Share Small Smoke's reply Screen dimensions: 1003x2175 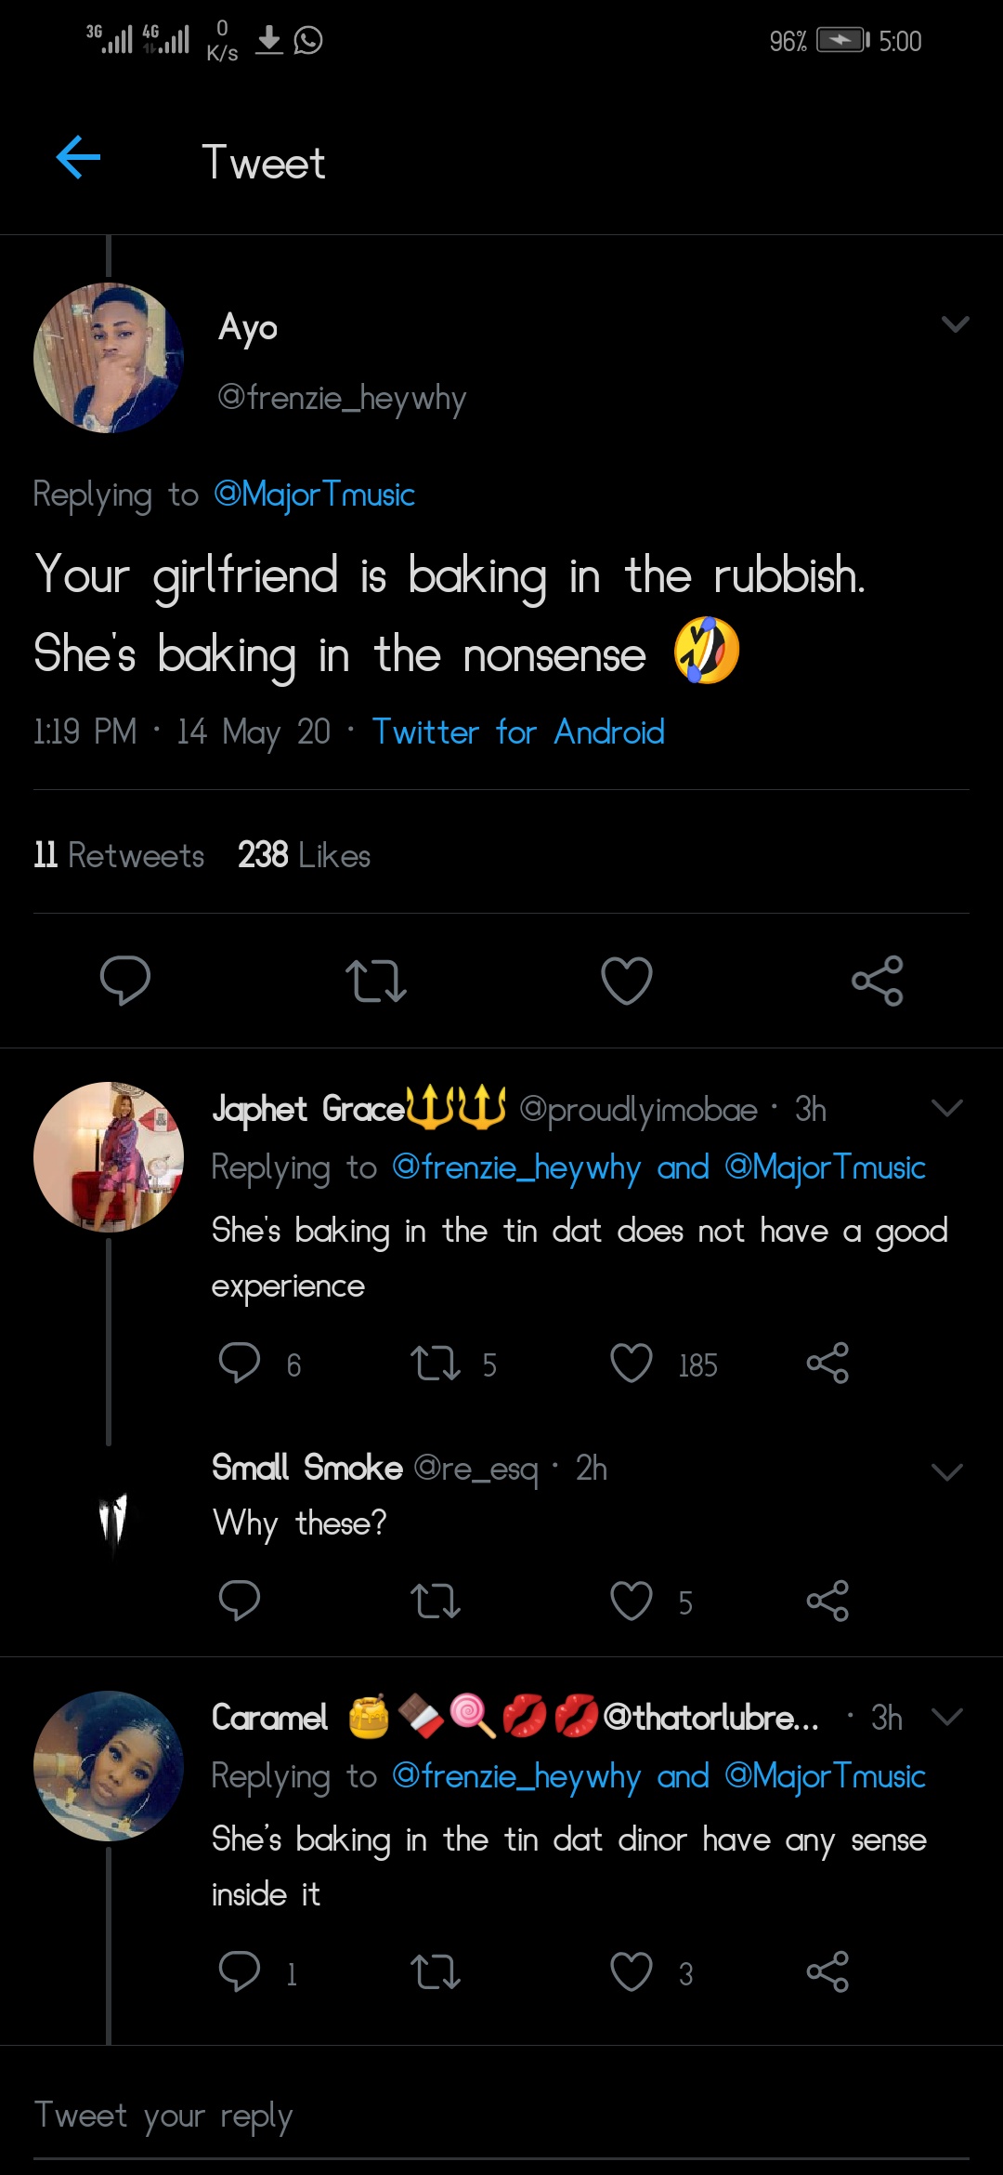pyautogui.click(x=827, y=1601)
